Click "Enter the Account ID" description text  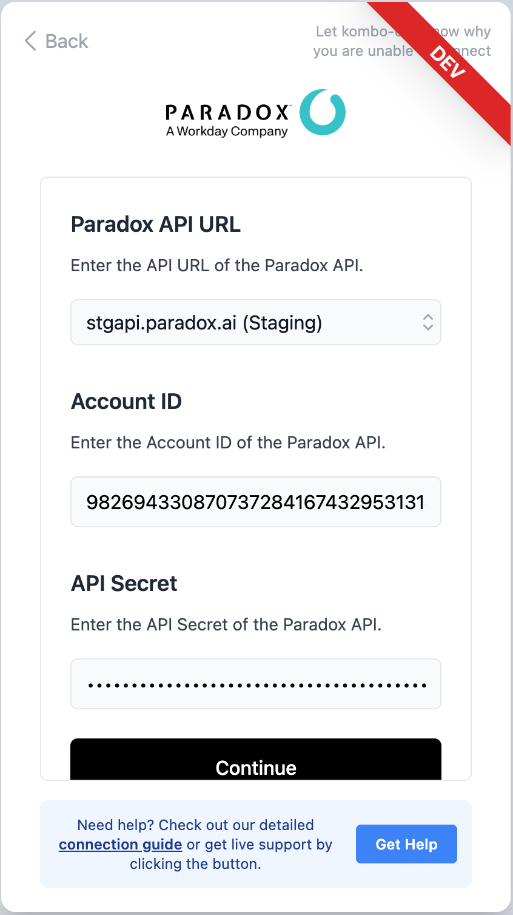[x=228, y=443]
